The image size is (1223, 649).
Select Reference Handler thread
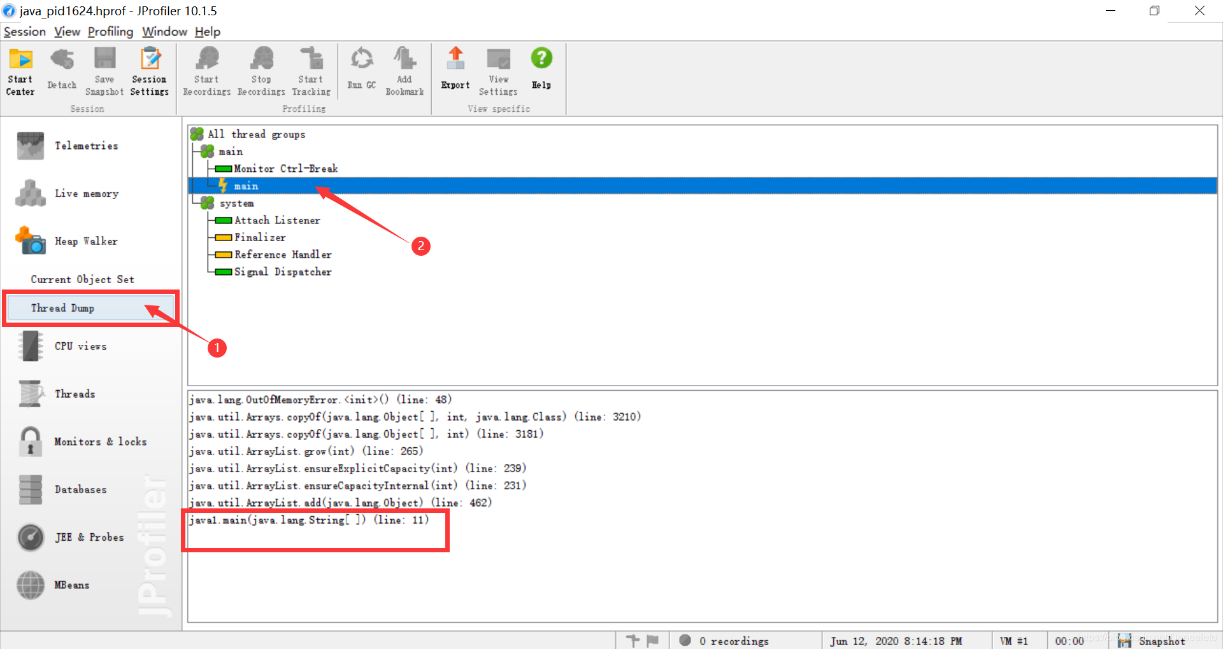click(283, 255)
